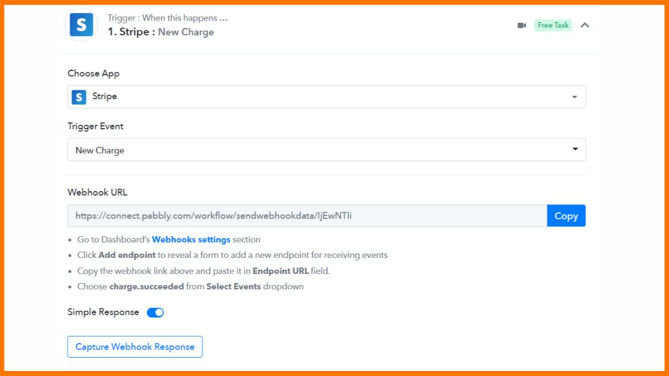Click 'Add endpoint' instruction text

(x=127, y=255)
